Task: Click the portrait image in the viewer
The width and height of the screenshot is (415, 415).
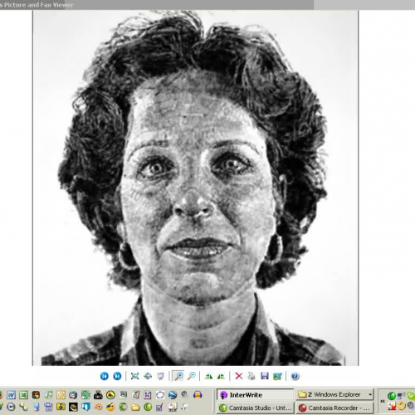Action: (195, 188)
